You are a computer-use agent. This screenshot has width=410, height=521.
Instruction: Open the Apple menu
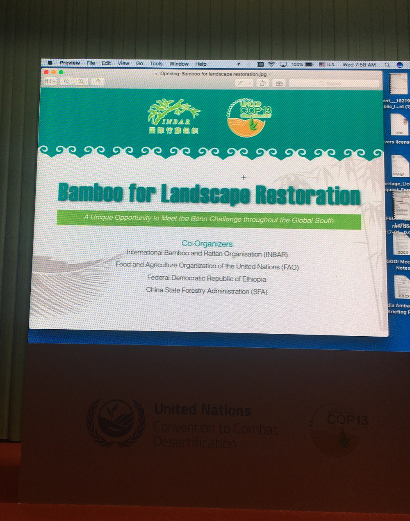(50, 62)
